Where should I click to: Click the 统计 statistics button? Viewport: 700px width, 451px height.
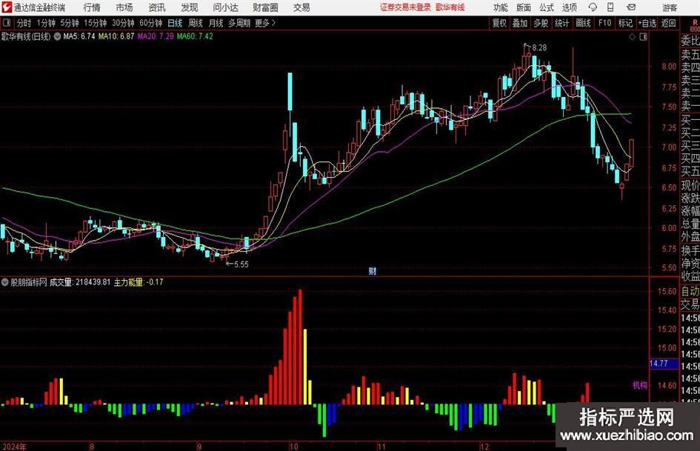(561, 23)
